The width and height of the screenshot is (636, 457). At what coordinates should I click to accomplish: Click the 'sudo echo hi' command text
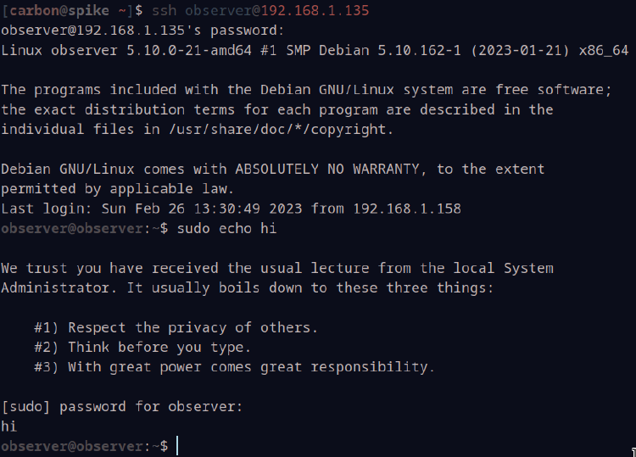[x=227, y=228]
